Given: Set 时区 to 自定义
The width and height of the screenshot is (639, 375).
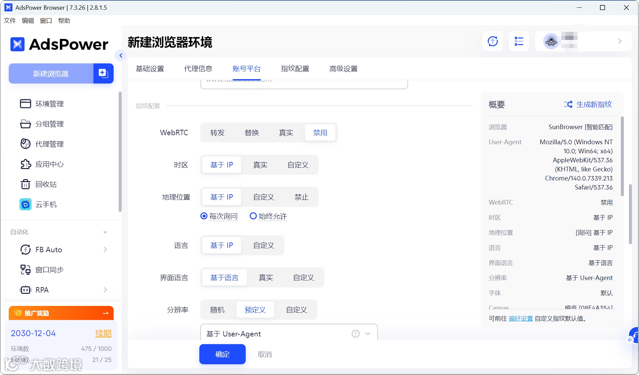Looking at the screenshot, I should point(298,165).
